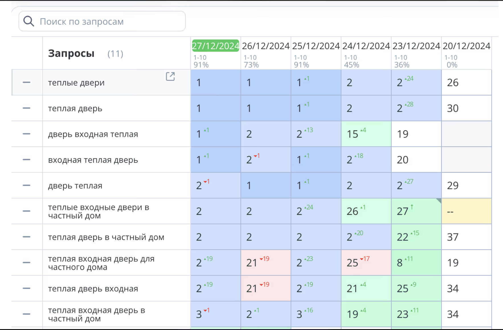Sort by the 20/12/2024 date column
The width and height of the screenshot is (503, 330).
tap(466, 46)
